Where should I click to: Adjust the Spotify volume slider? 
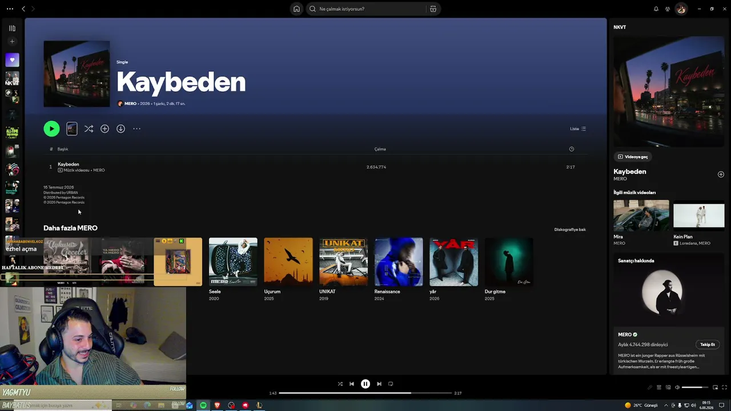(695, 388)
